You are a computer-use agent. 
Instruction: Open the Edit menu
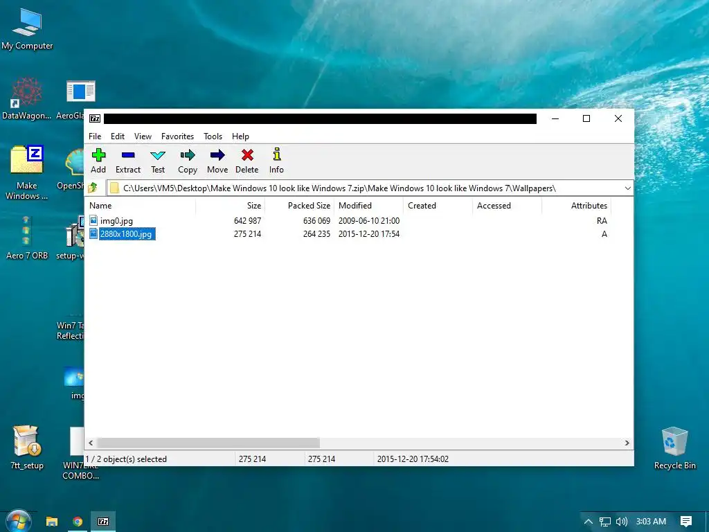118,136
